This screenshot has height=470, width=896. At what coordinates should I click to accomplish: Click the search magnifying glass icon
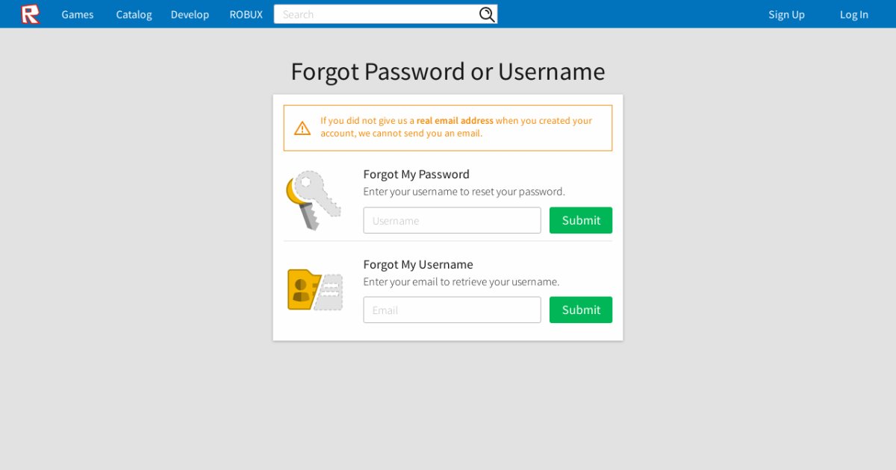pos(487,14)
